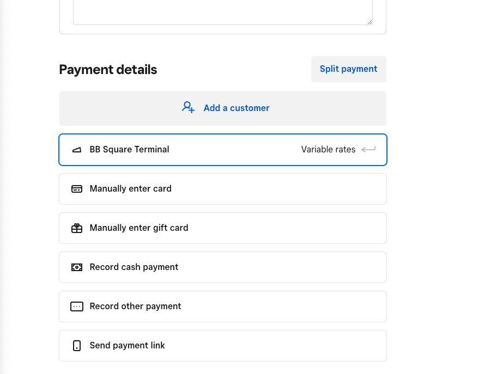Viewport: 485px width, 374px height.
Task: Click the credit card icon
Action: (x=77, y=189)
